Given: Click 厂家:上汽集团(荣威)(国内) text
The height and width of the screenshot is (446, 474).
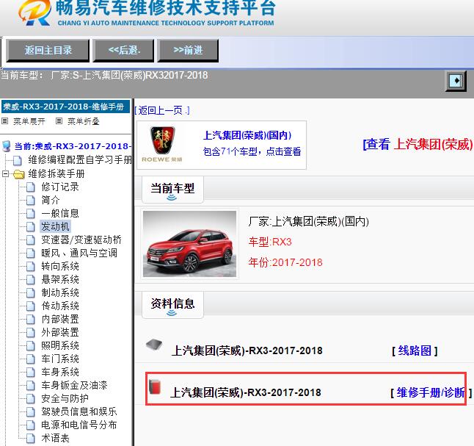Looking at the screenshot, I should coord(308,221).
